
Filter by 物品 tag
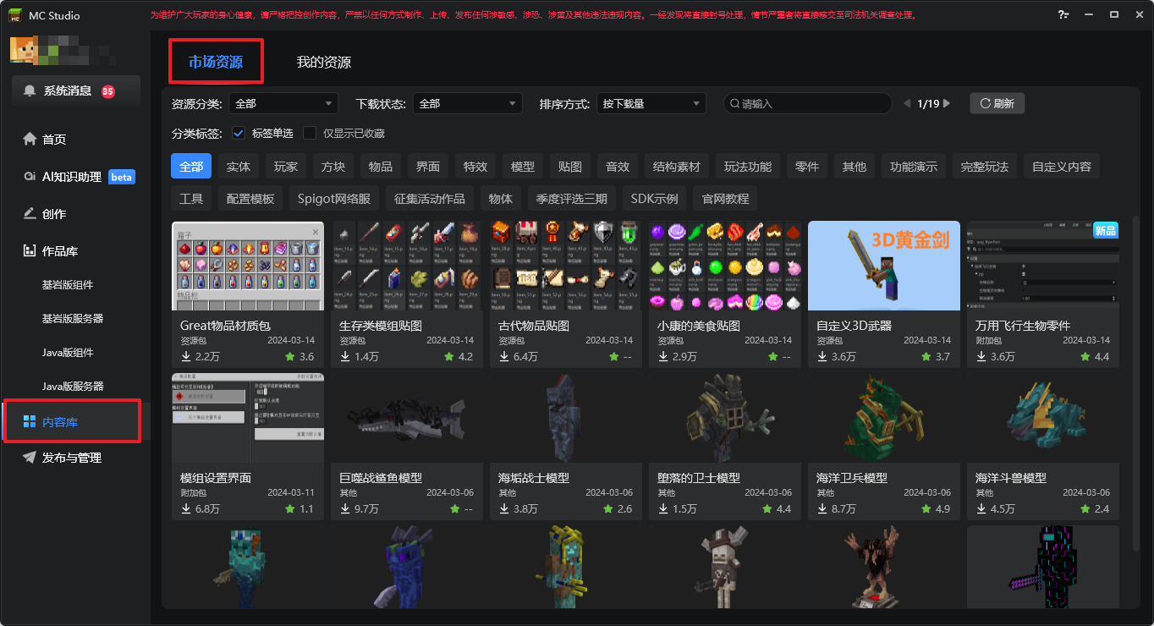coord(381,167)
